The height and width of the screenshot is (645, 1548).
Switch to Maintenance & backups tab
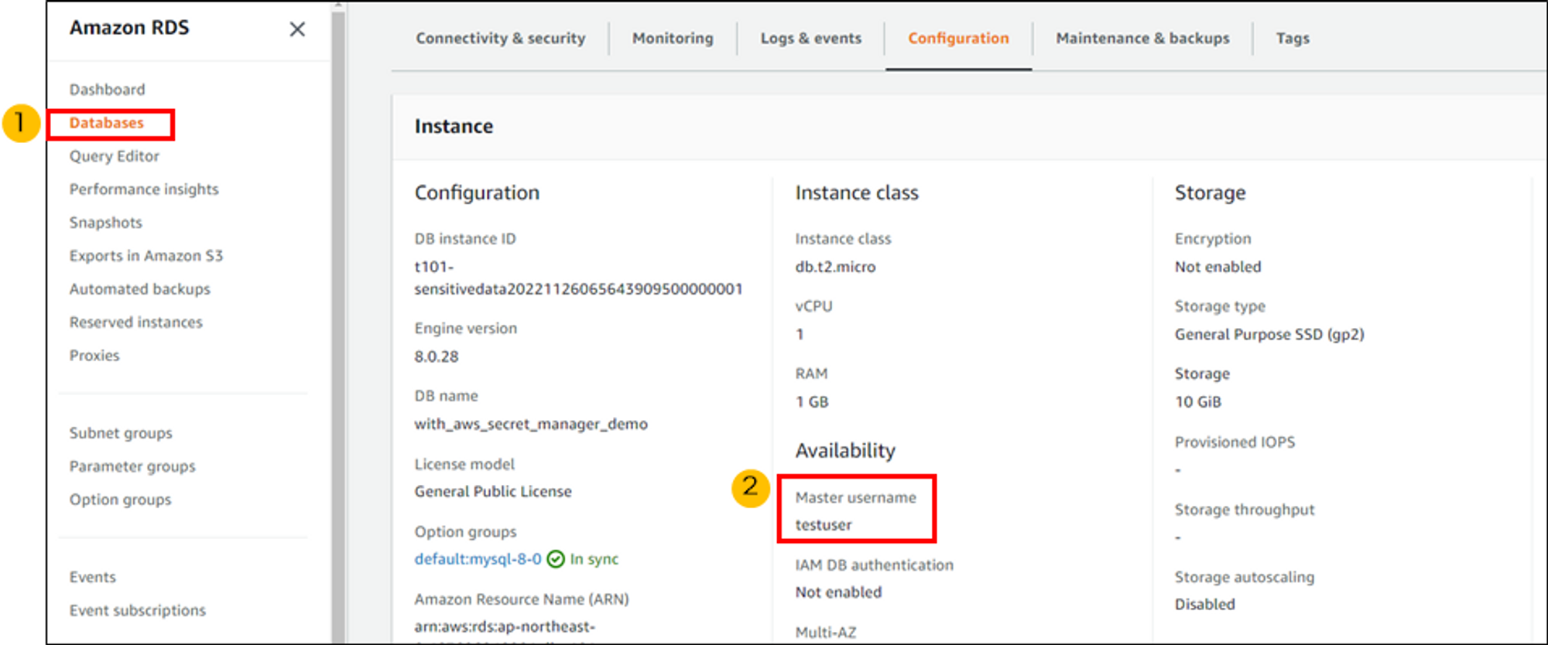click(x=1142, y=38)
